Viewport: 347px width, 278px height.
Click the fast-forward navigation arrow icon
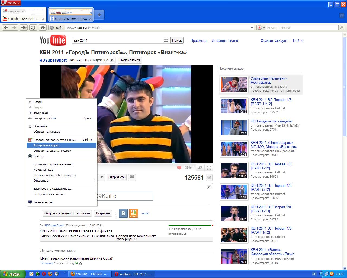24,27
